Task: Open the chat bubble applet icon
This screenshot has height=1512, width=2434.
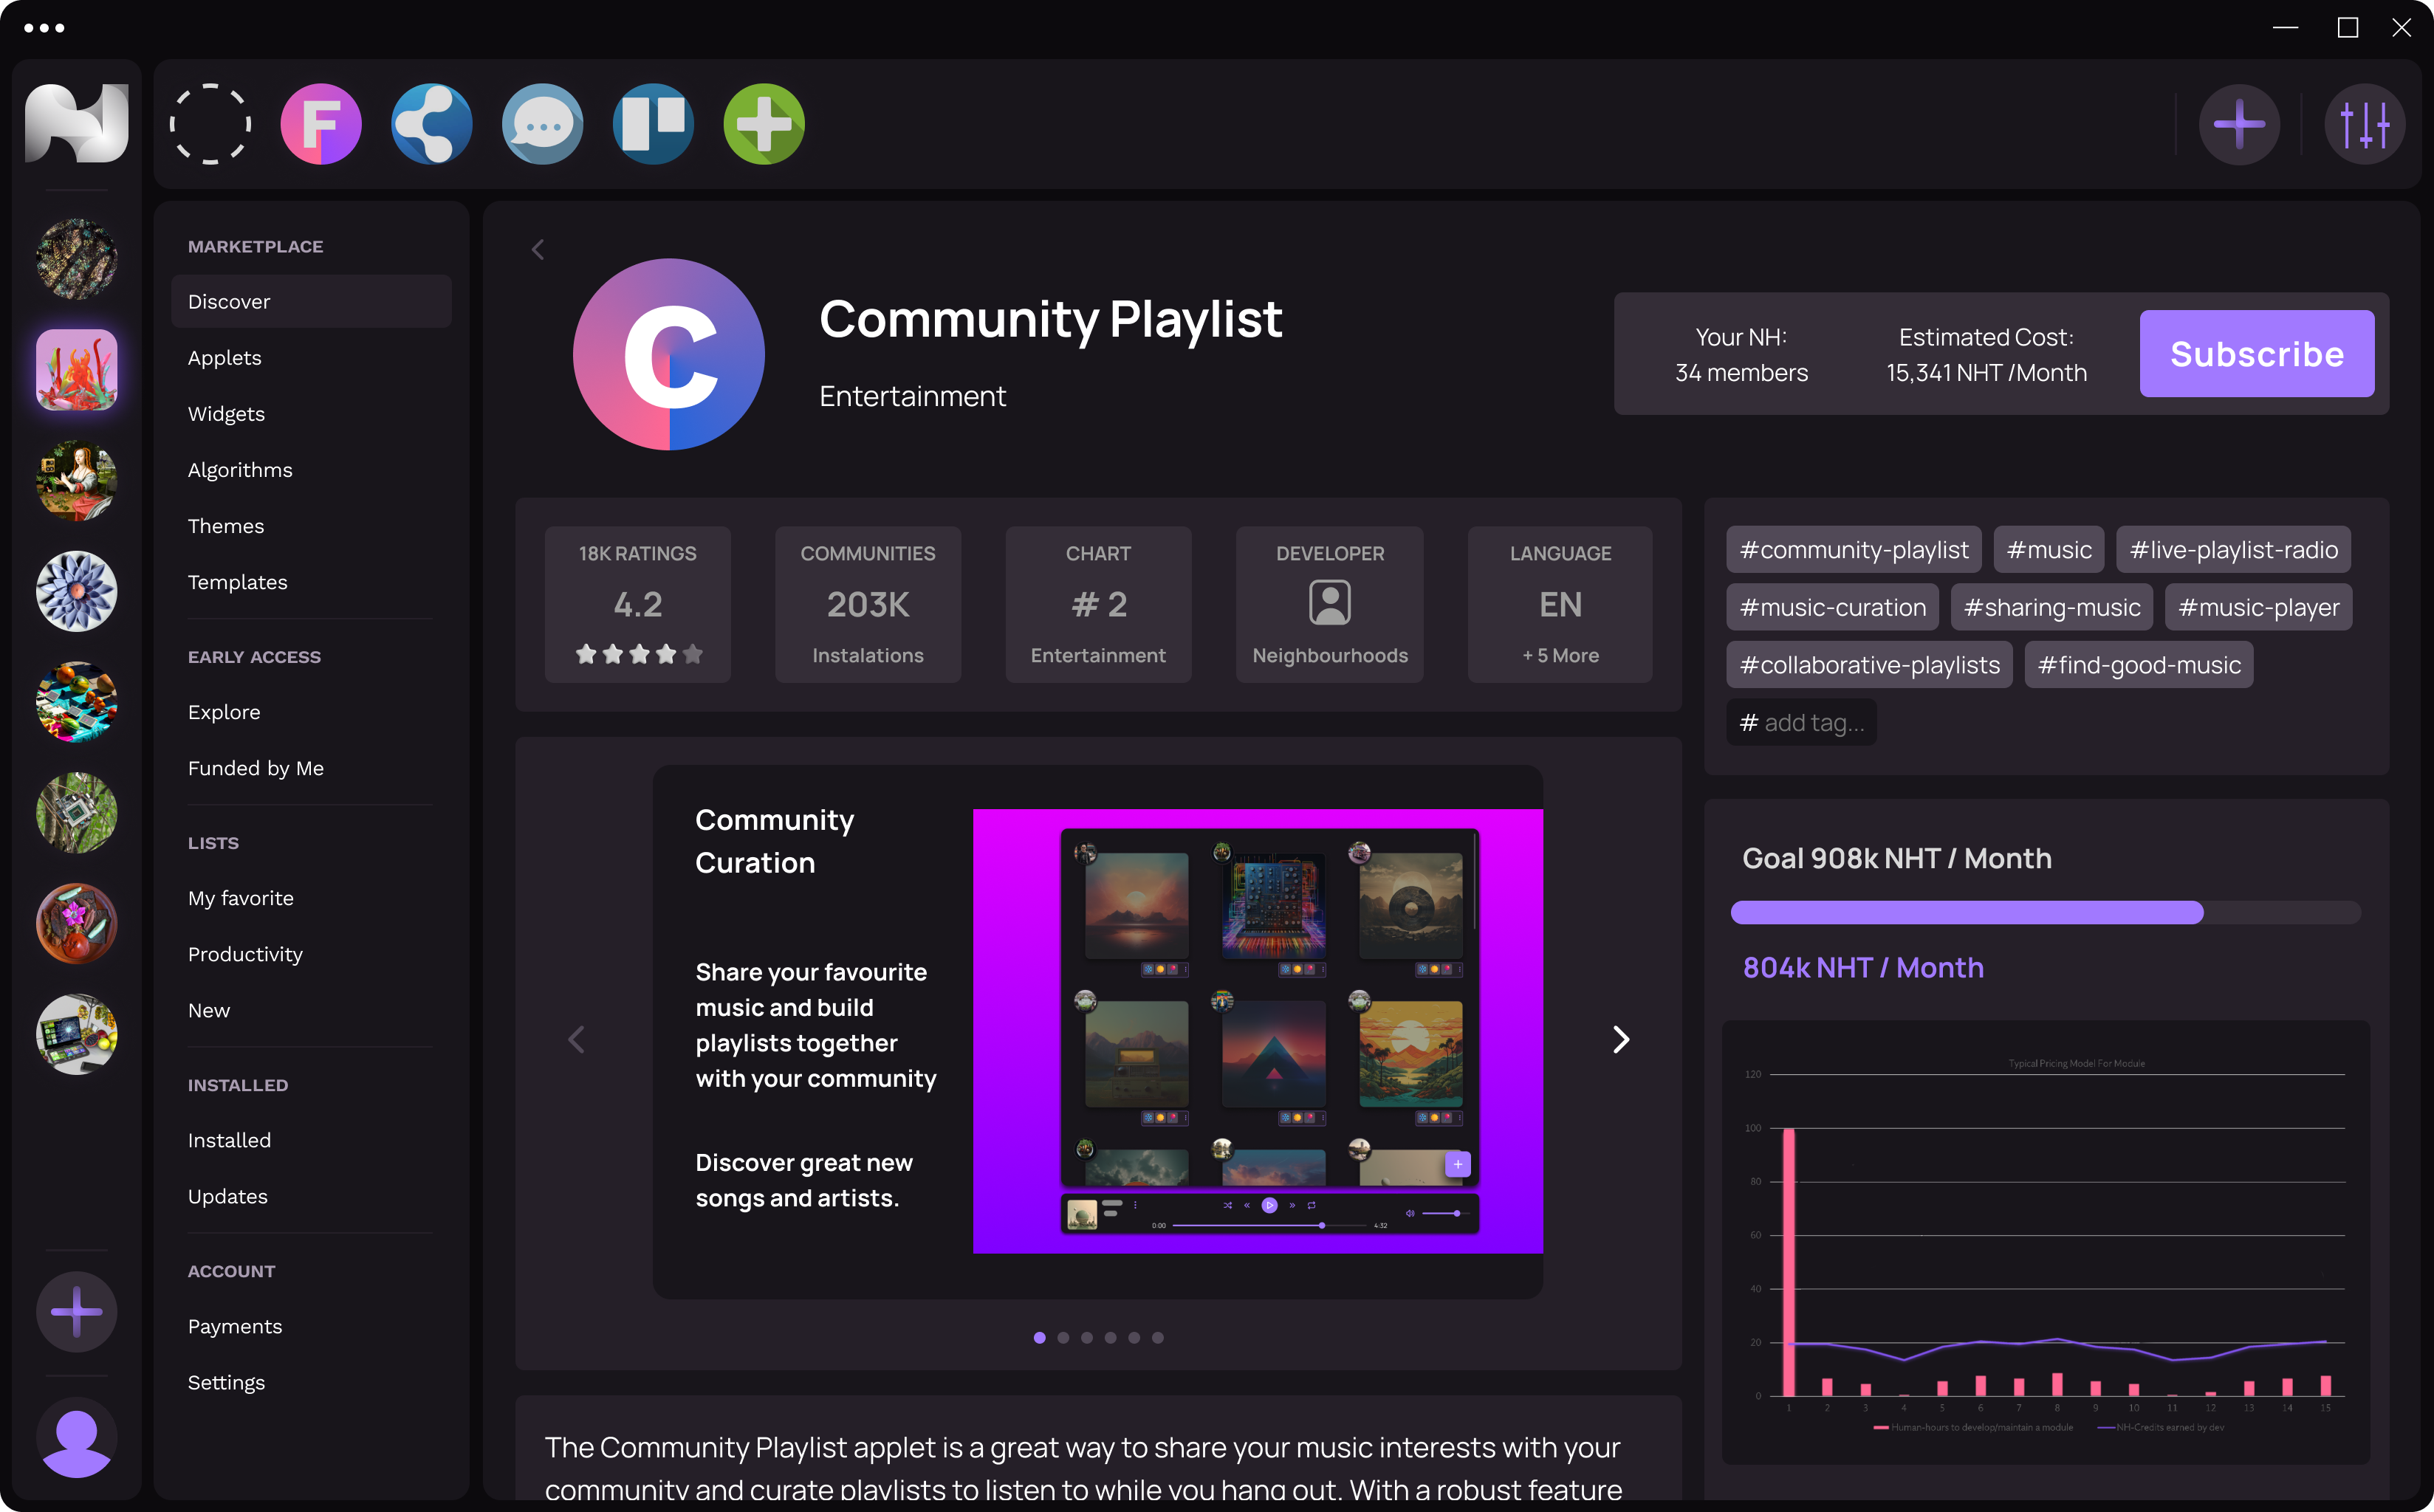Action: tap(542, 124)
